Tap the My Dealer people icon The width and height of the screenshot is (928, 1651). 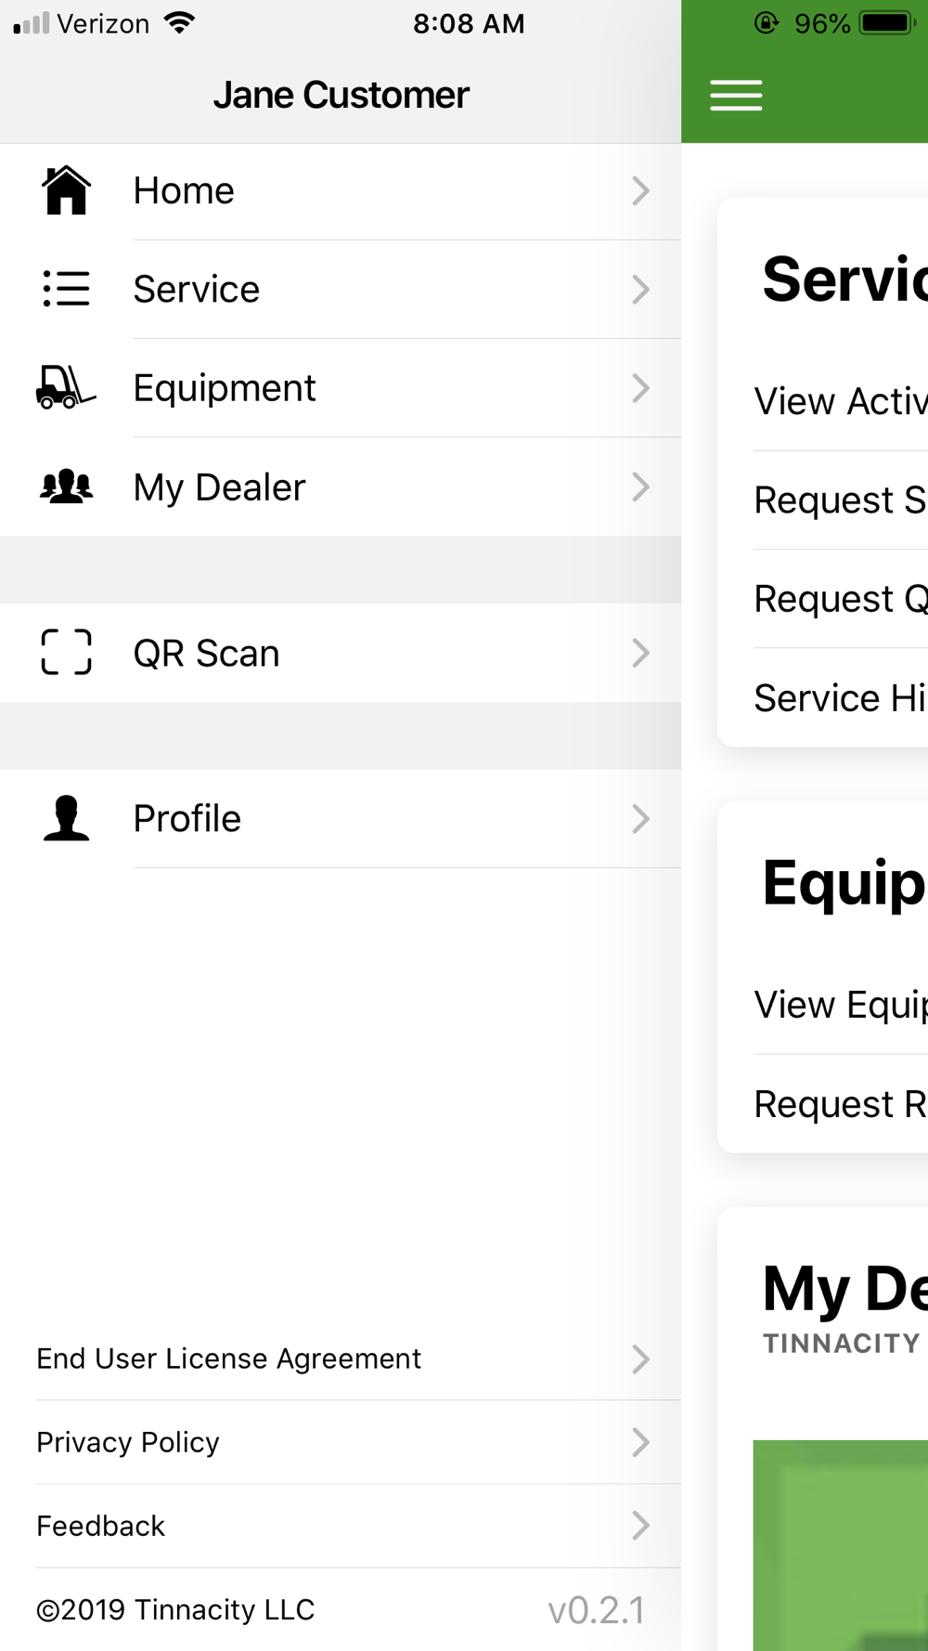[66, 487]
